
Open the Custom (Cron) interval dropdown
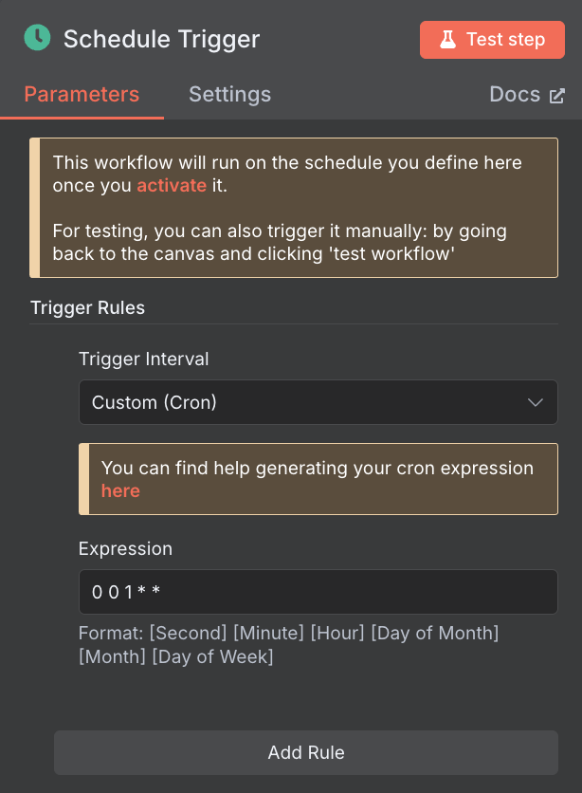(318, 402)
